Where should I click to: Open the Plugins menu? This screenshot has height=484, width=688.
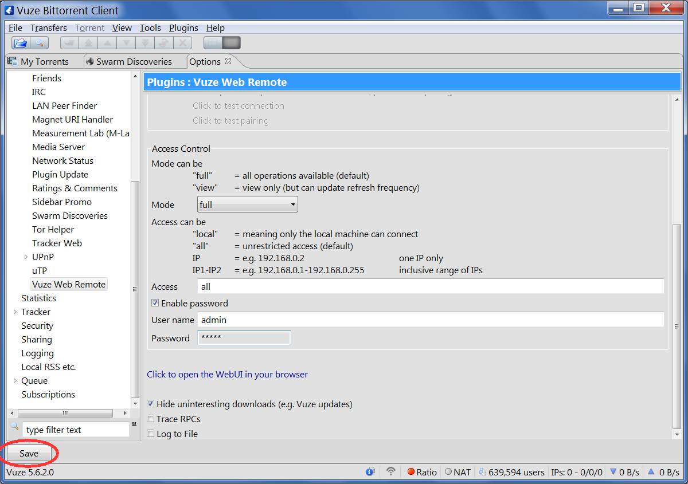coord(183,27)
